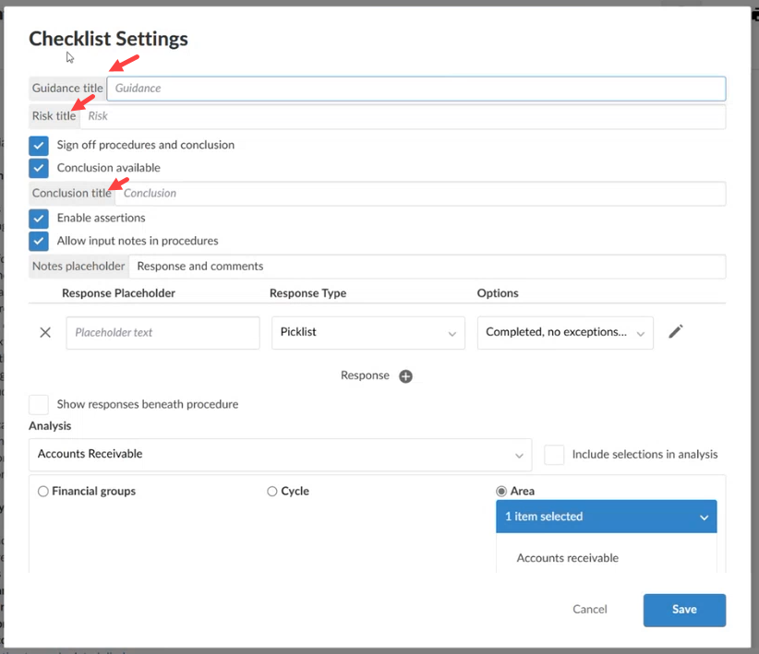Screen dimensions: 759x654
Task: Expand the 1 item selected dropdown
Action: [x=606, y=517]
